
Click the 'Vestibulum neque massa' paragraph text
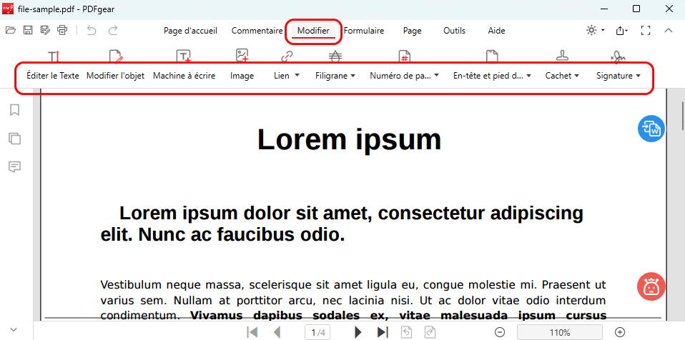pos(353,300)
